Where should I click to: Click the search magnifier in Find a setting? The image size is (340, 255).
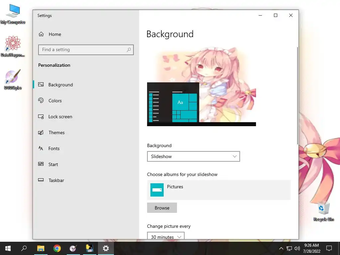point(129,50)
